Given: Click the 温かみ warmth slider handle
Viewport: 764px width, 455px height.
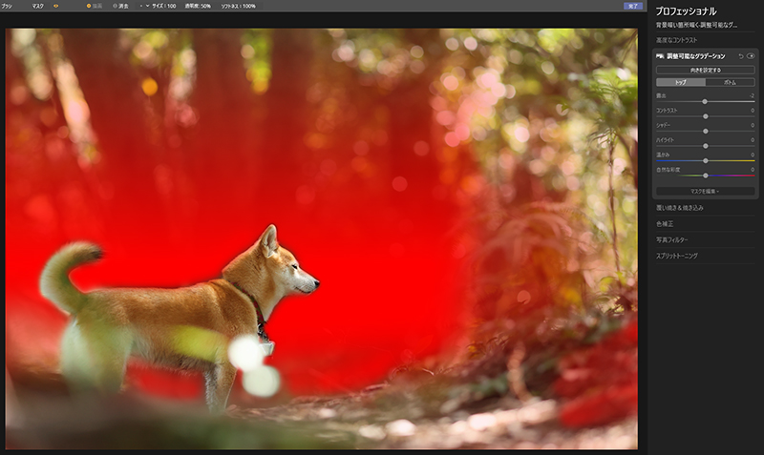Looking at the screenshot, I should [x=706, y=160].
